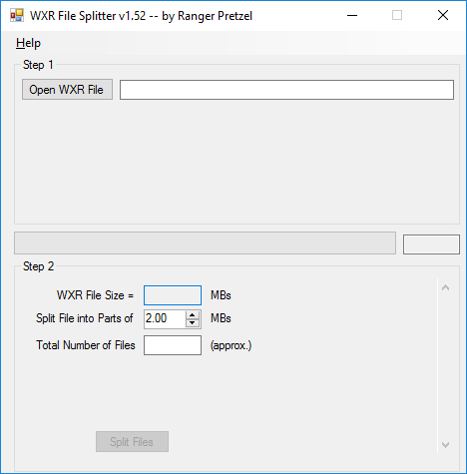Viewport: 467px width, 474px height.
Task: Click the Step 2 scrollbar down arrow
Action: [446, 444]
